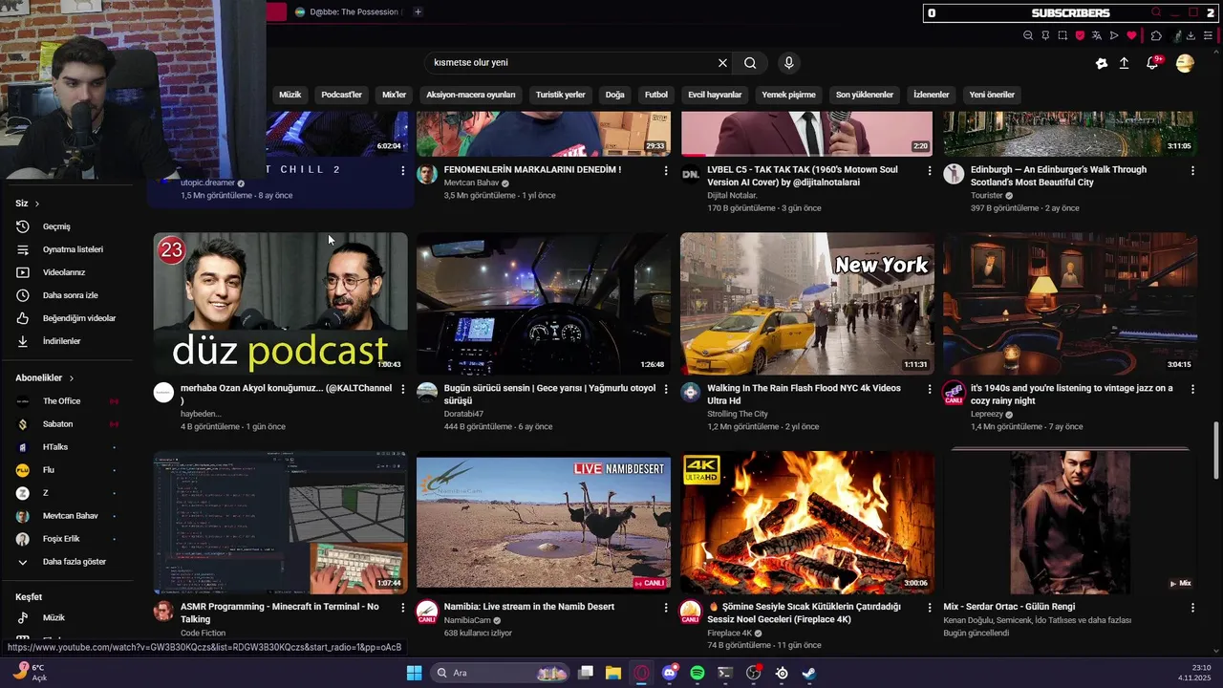
Task: Open Discord from the taskbar
Action: 670,673
